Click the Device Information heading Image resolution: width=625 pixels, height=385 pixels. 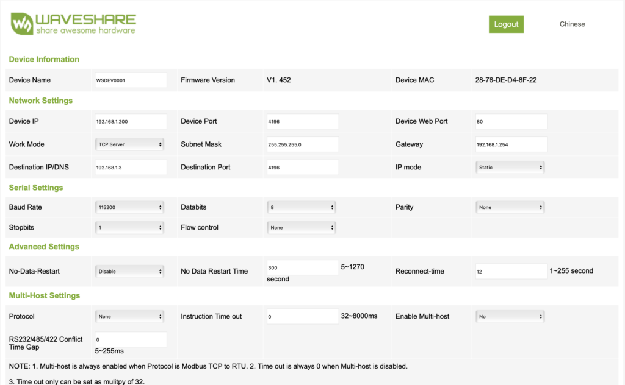[x=44, y=59]
